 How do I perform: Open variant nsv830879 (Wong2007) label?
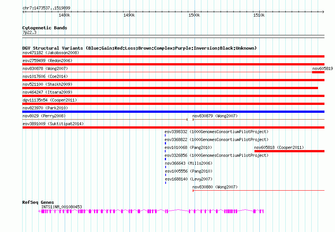point(215,116)
